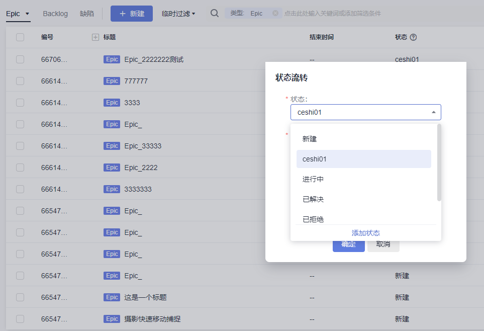
Task: Switch to the 缺陷 tab
Action: 86,14
